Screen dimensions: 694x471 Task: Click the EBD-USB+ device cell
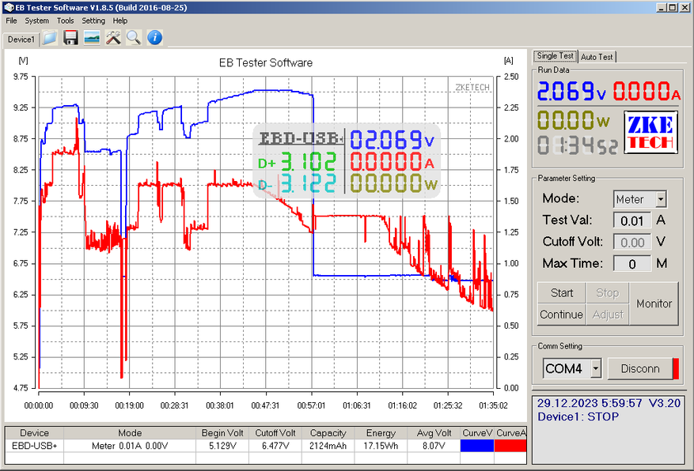35,446
